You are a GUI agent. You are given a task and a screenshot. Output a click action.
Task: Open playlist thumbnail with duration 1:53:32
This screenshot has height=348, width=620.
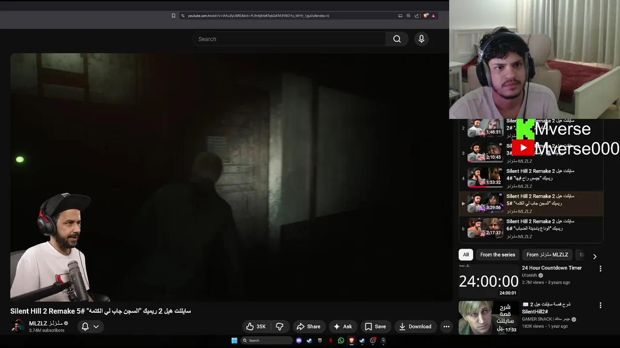[485, 177]
